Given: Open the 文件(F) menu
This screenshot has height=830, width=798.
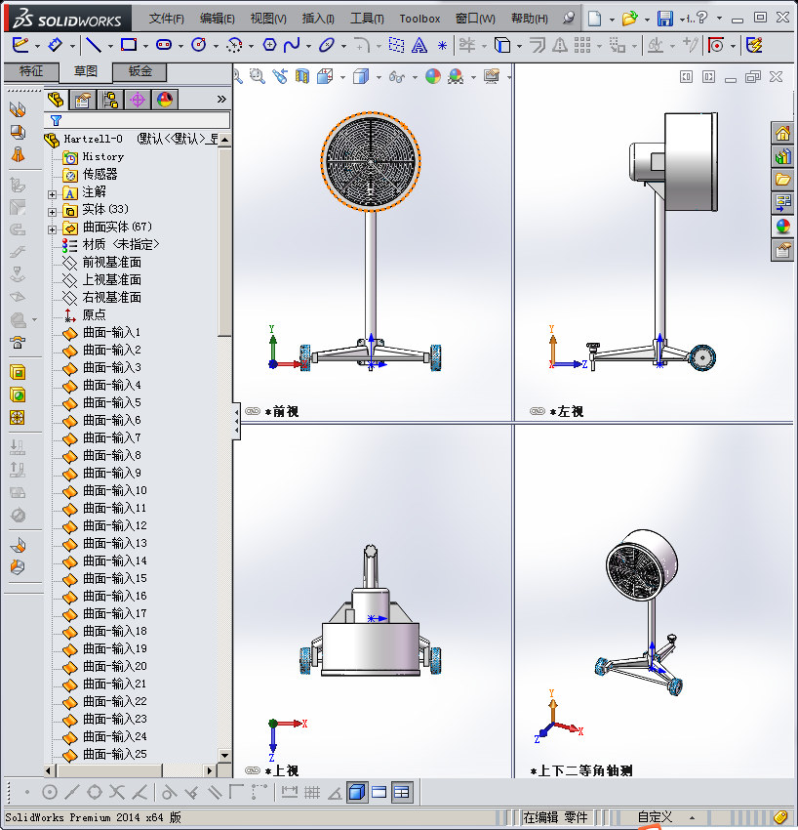Looking at the screenshot, I should point(167,20).
